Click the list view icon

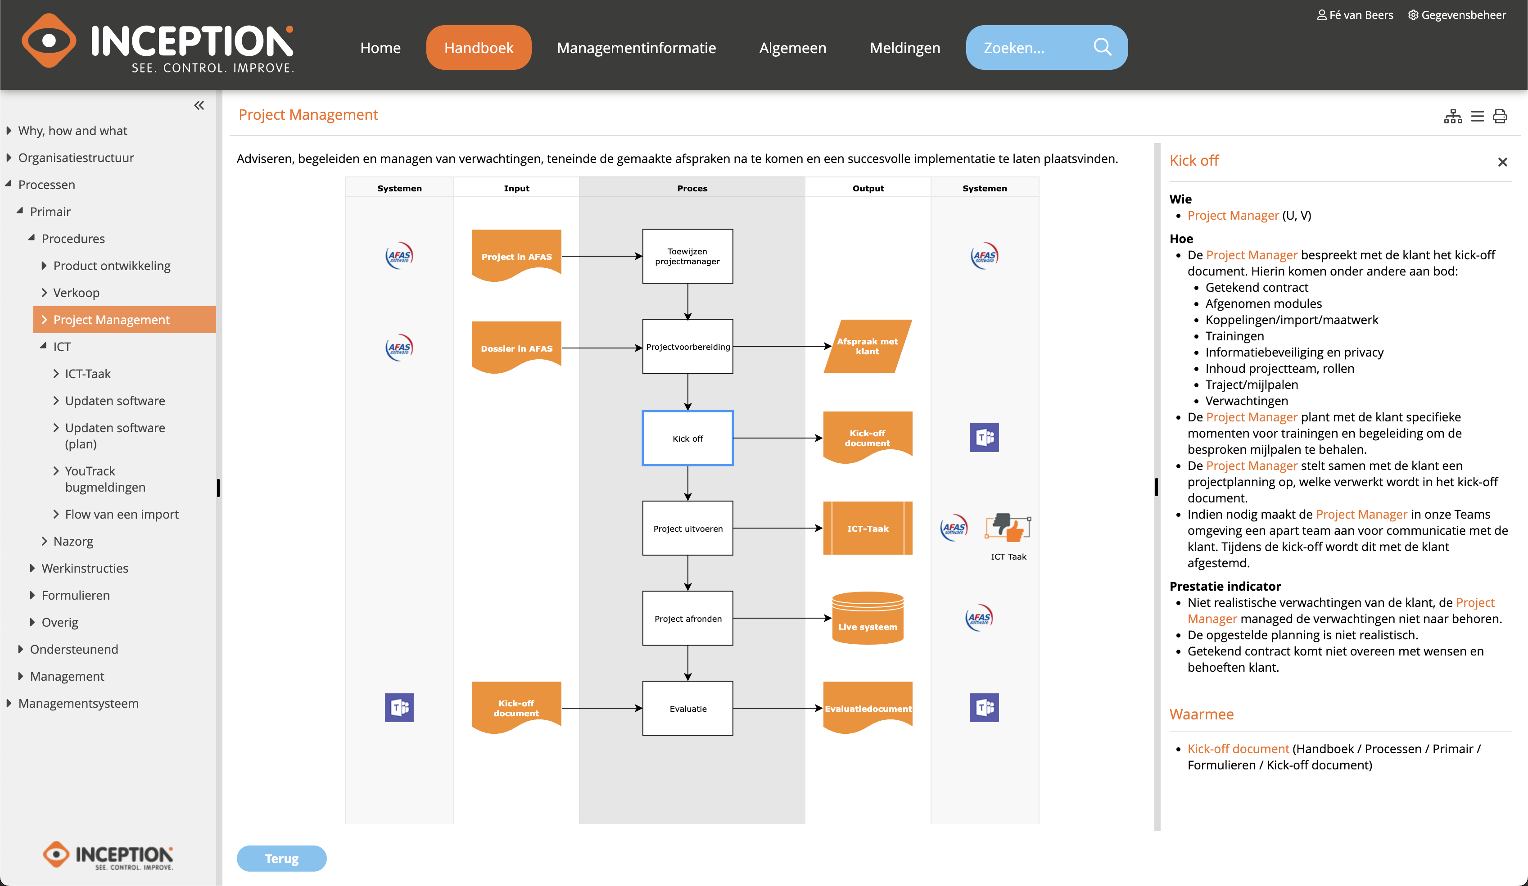click(x=1477, y=116)
